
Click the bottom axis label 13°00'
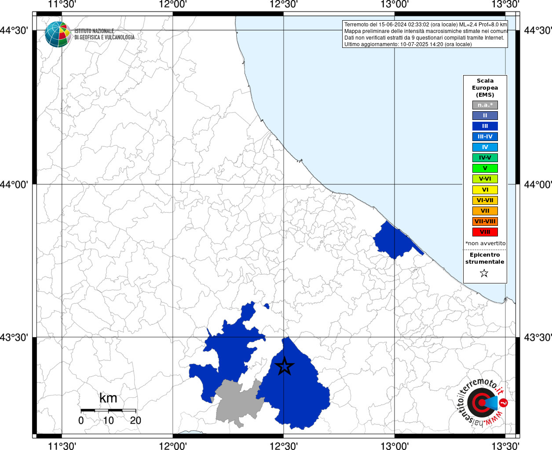395,446
